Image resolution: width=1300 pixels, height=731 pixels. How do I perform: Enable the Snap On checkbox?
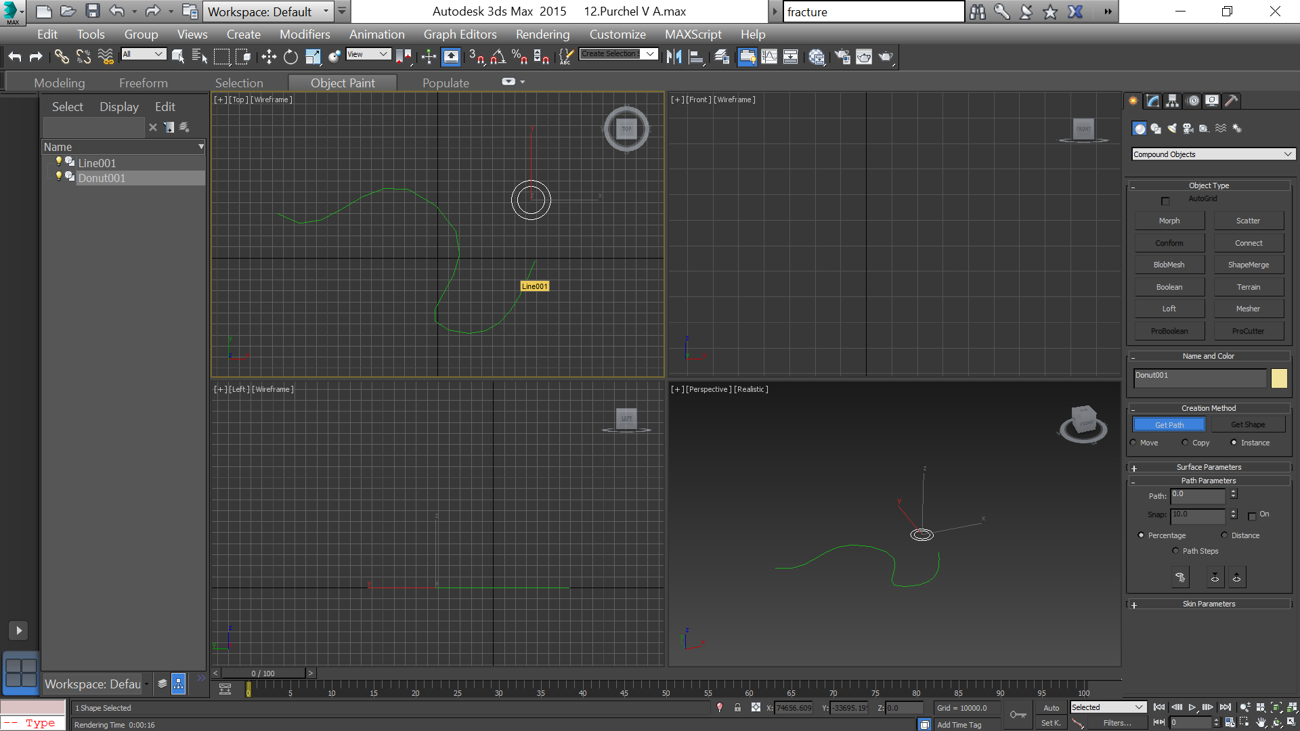(x=1252, y=516)
